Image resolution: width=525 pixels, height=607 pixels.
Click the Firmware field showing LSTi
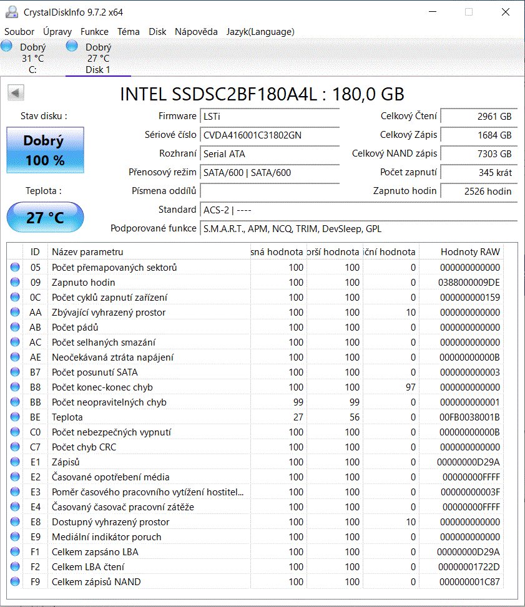point(270,116)
